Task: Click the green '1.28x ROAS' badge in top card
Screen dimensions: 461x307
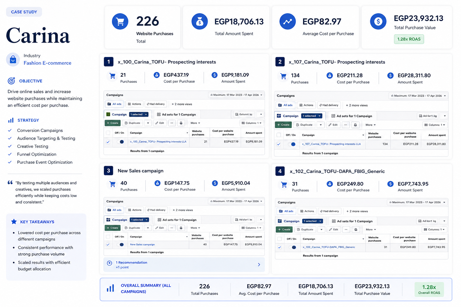Action: pyautogui.click(x=409, y=39)
